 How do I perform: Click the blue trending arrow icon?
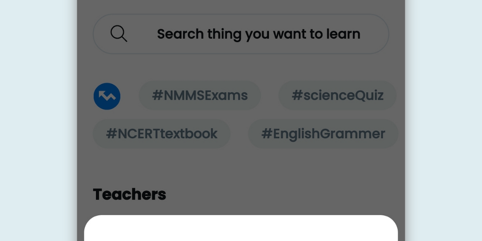[107, 96]
